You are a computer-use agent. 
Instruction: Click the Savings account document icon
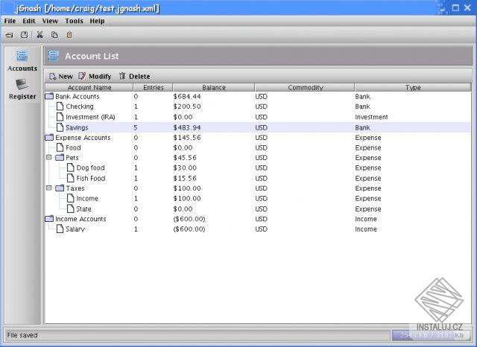[60, 127]
